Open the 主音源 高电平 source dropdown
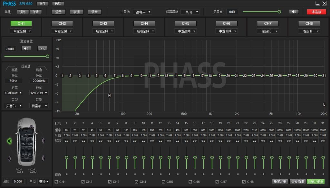The width and height of the screenshot is (330, 188). [x=142, y=12]
